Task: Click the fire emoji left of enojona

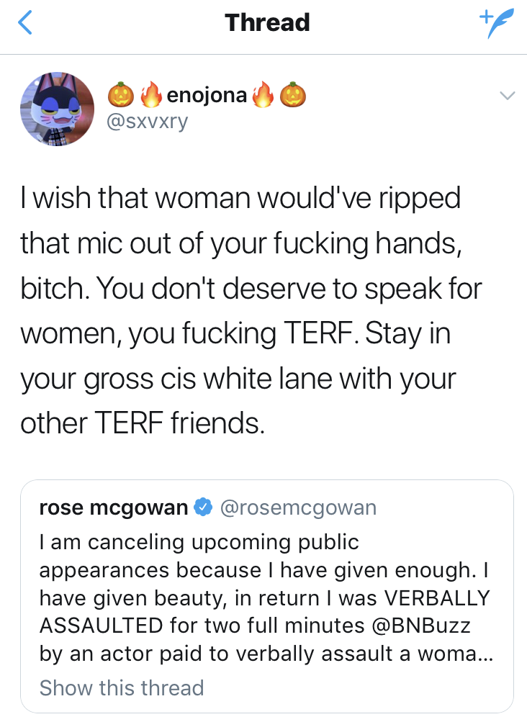Action: (x=150, y=95)
